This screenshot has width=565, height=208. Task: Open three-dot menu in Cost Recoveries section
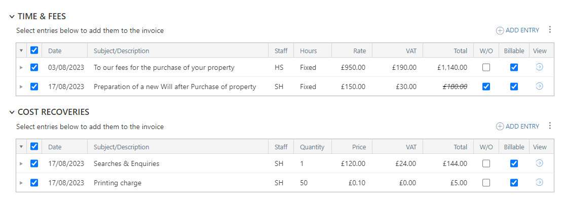coord(550,126)
